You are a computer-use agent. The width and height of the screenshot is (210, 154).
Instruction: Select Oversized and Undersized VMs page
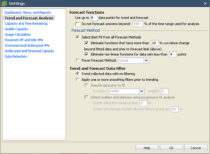point(27,46)
